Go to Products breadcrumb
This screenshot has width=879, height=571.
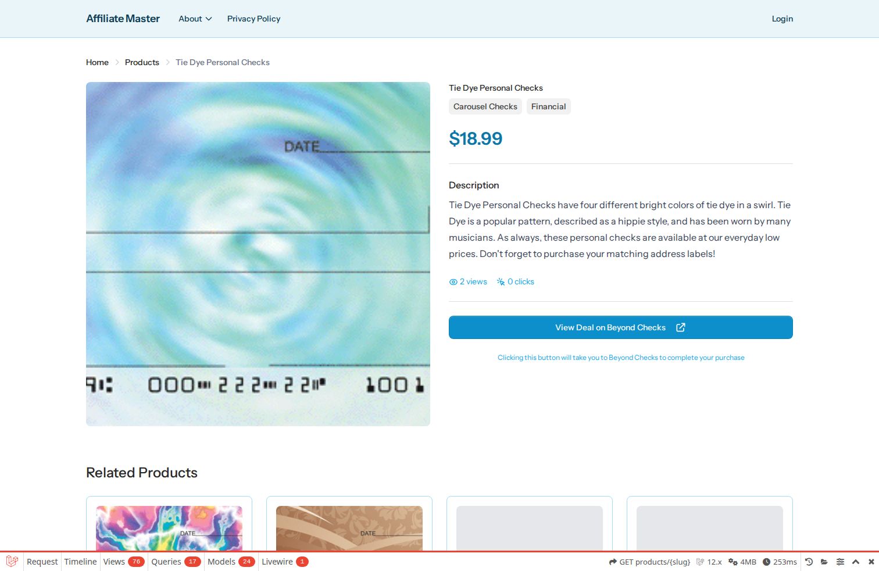pyautogui.click(x=142, y=62)
